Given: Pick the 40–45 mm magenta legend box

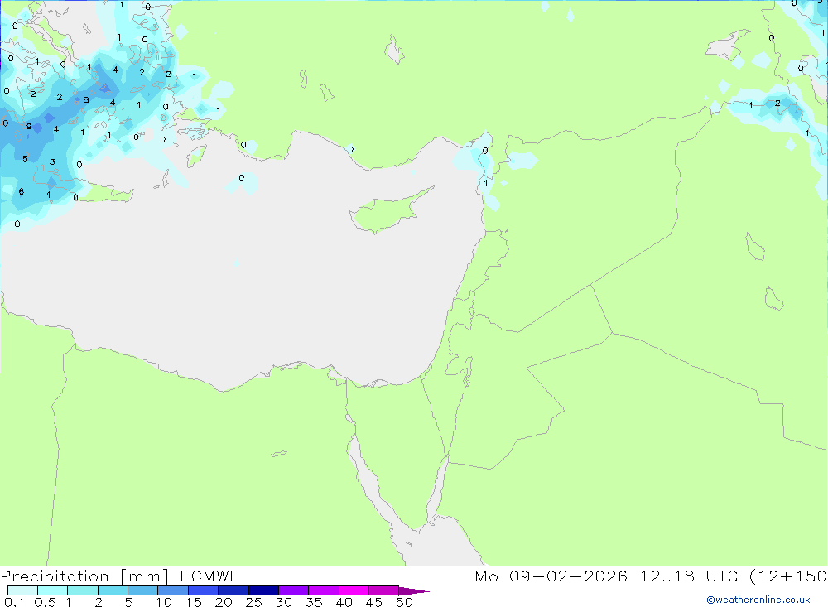Looking at the screenshot, I should [x=354, y=590].
